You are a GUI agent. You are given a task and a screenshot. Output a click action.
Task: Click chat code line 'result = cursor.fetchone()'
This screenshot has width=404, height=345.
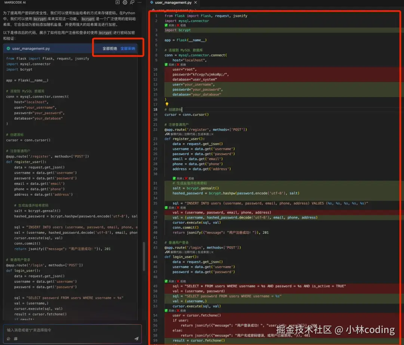click(x=40, y=314)
